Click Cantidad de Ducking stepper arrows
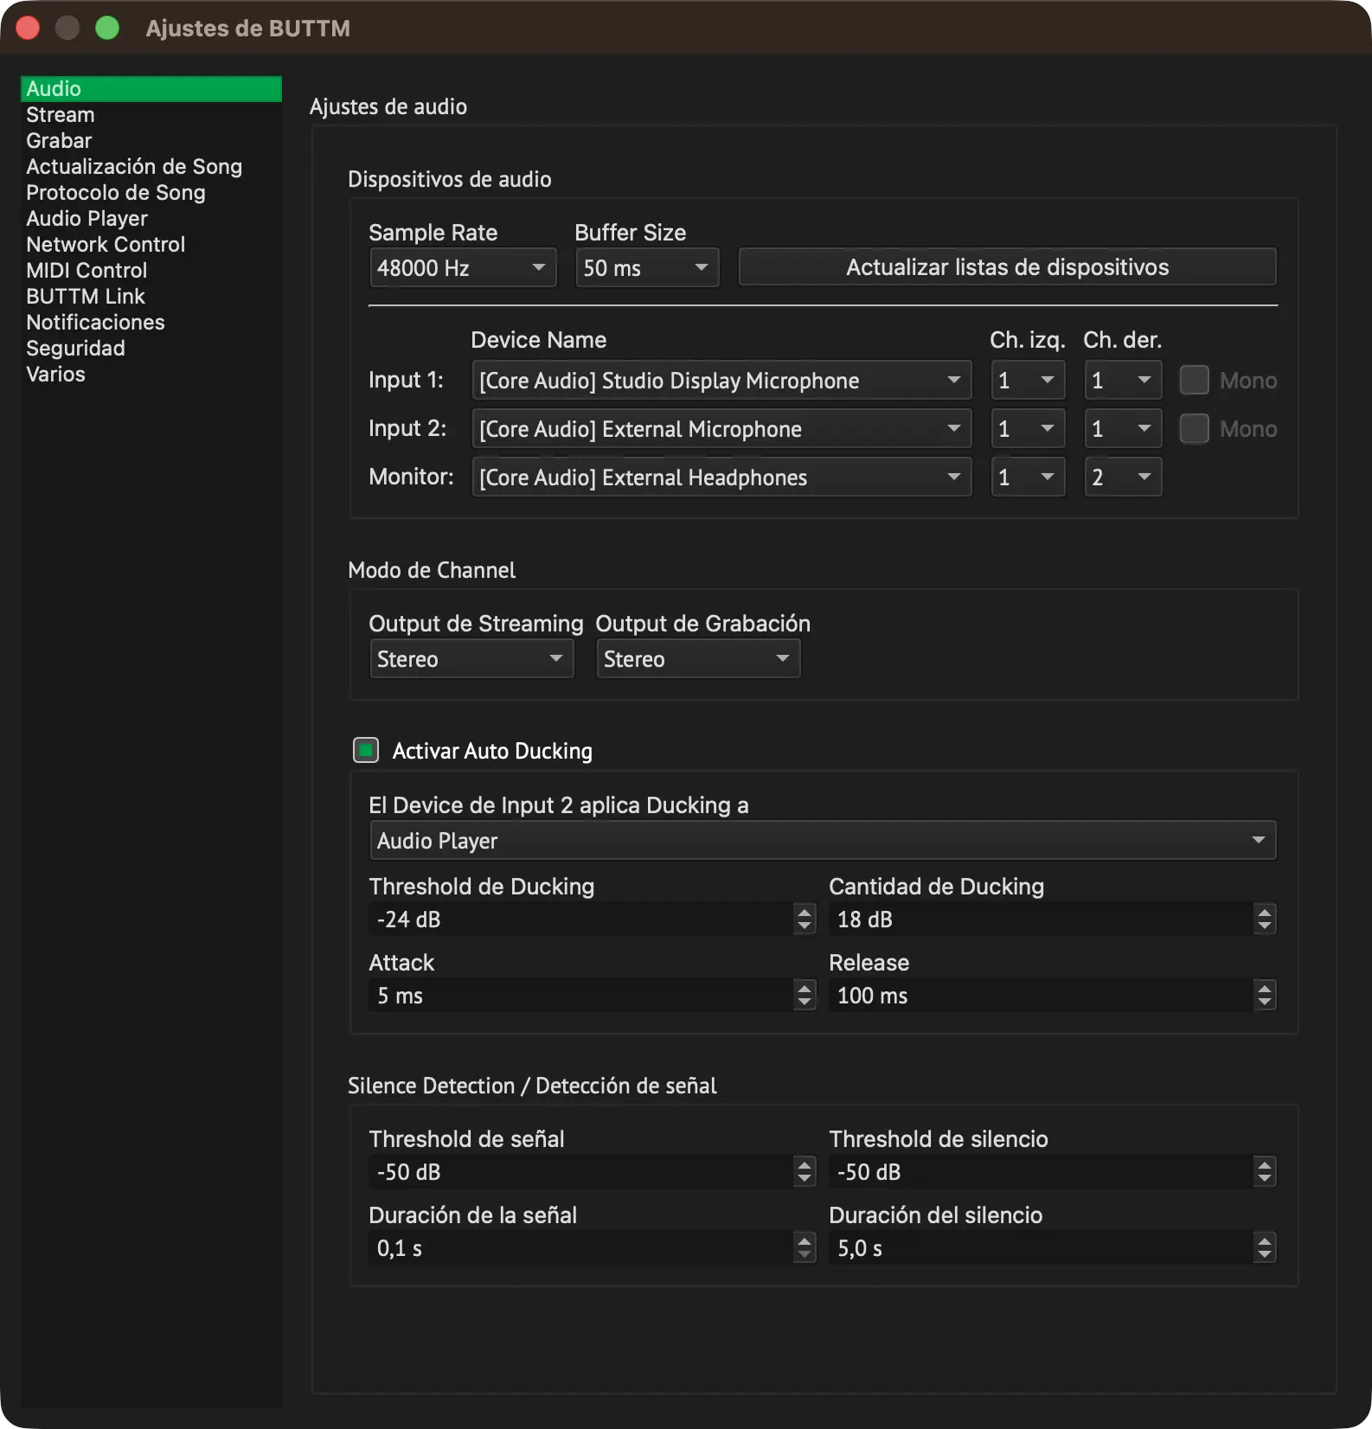Image resolution: width=1372 pixels, height=1429 pixels. 1265,919
